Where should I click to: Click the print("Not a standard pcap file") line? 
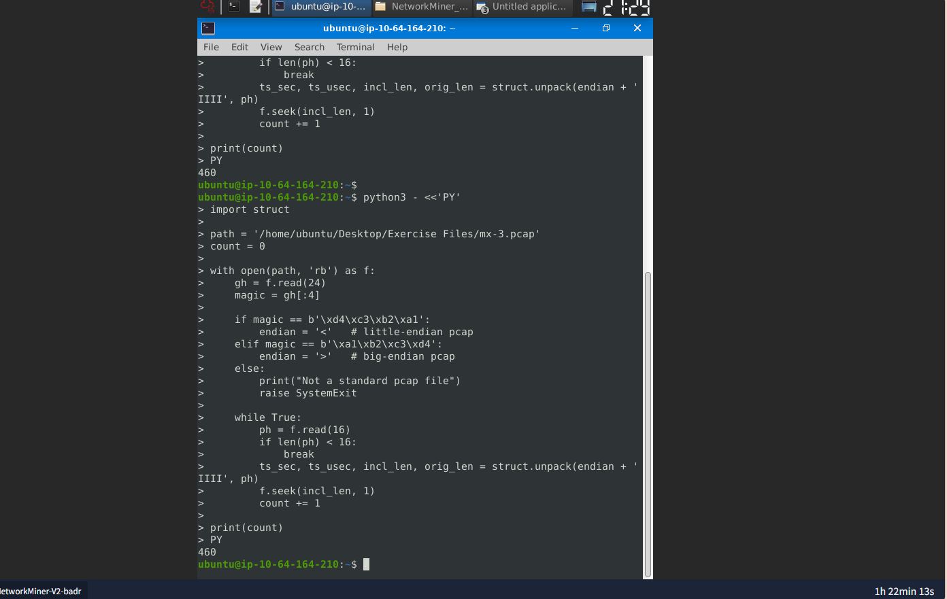click(360, 381)
